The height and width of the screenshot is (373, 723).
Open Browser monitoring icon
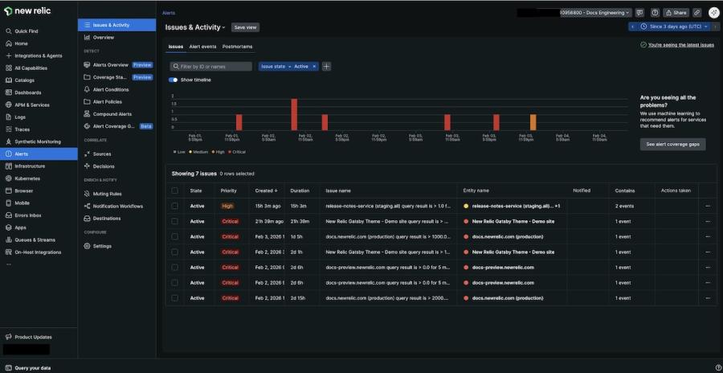[x=8, y=191]
